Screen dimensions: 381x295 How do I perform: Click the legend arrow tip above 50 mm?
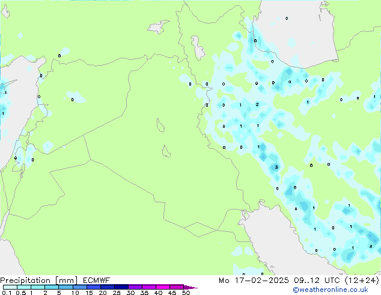190,287
